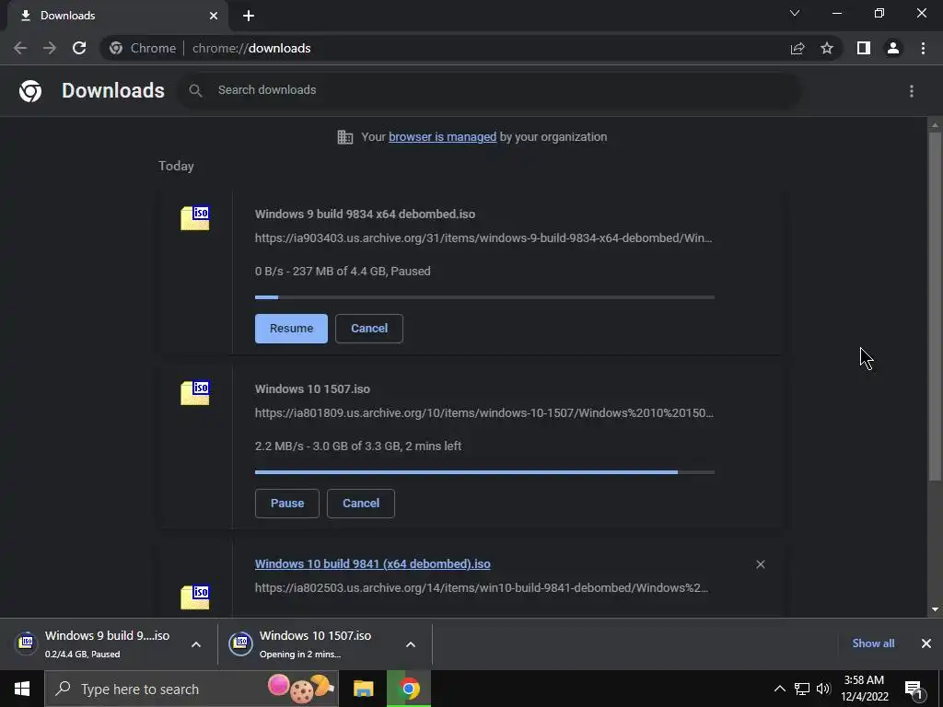This screenshot has height=707, width=943.
Task: Click the ia903403.us.archive.org source URL
Action: 483,238
